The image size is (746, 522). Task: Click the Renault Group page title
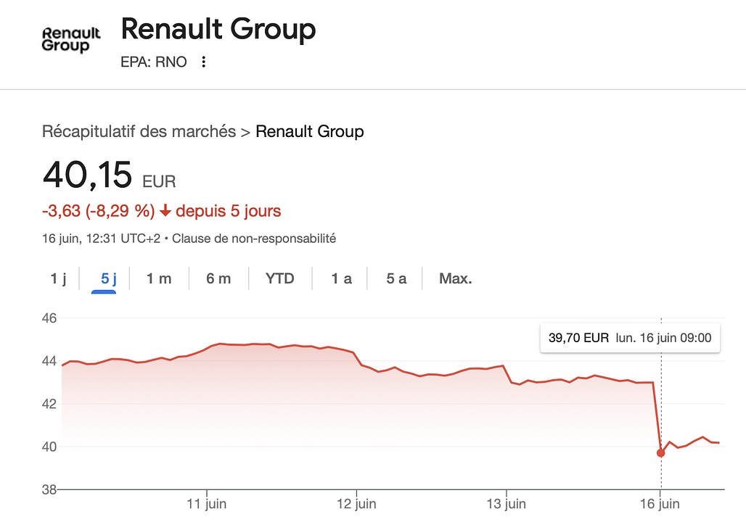[x=218, y=30]
